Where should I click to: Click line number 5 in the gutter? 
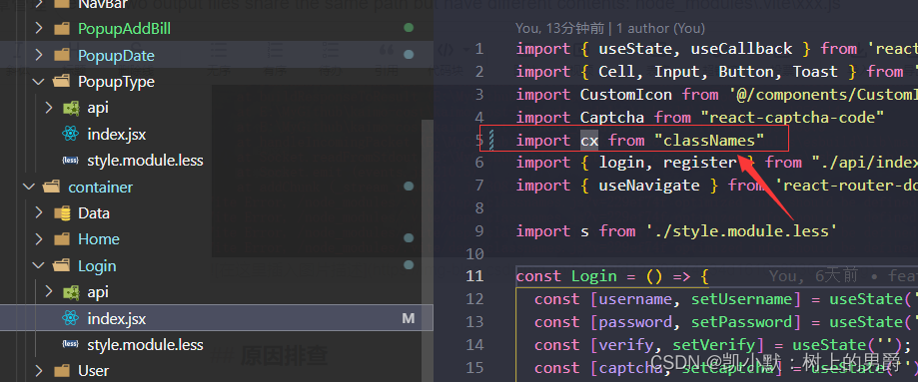(479, 140)
